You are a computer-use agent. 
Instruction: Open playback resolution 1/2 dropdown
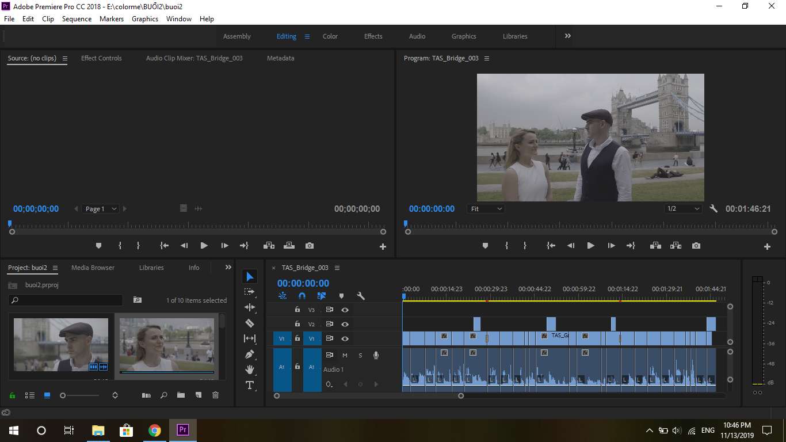click(x=684, y=209)
